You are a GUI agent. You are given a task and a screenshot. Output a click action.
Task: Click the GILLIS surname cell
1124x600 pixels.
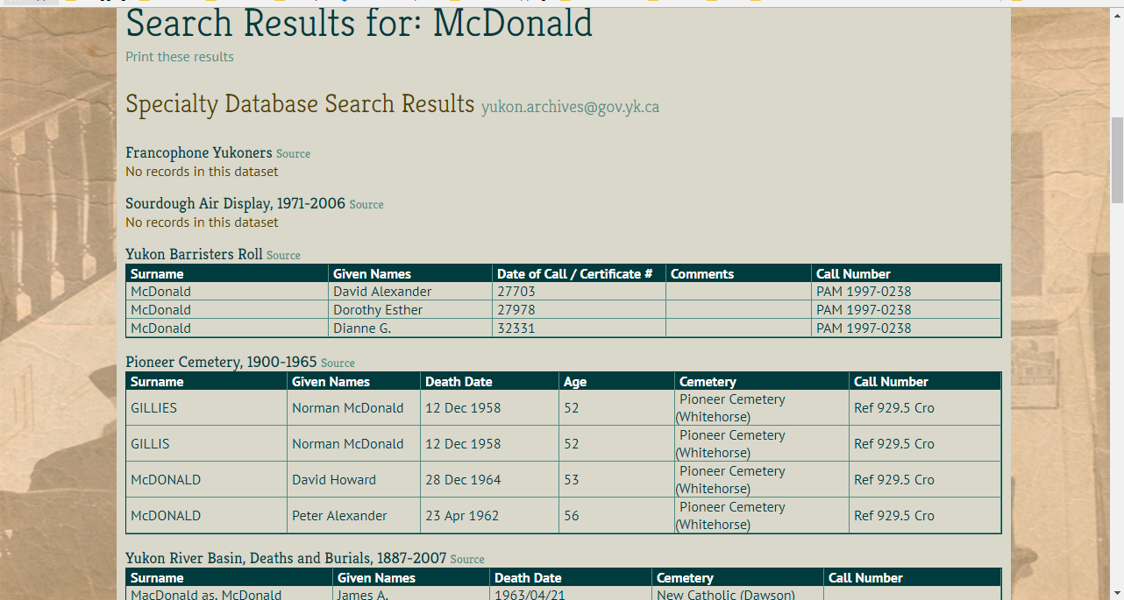pos(150,444)
